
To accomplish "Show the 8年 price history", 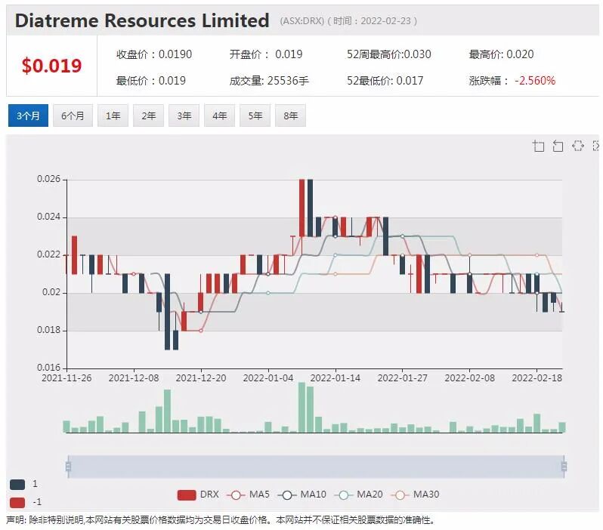I will pyautogui.click(x=290, y=116).
